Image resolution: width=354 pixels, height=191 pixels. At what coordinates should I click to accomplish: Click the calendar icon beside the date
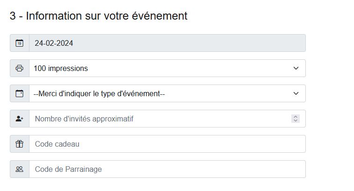coord(20,43)
